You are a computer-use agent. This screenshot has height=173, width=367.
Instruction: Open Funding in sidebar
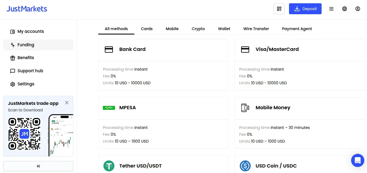[38, 45]
